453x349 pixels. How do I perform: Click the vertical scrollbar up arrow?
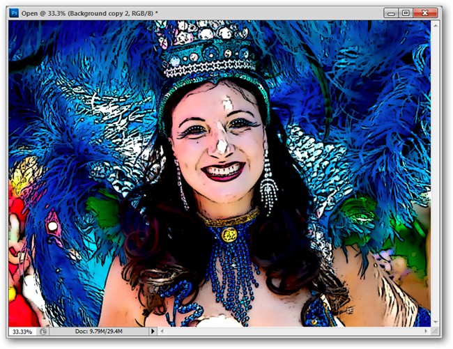point(436,26)
